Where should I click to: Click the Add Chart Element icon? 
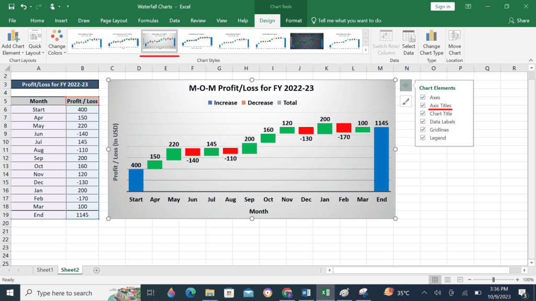[13, 37]
